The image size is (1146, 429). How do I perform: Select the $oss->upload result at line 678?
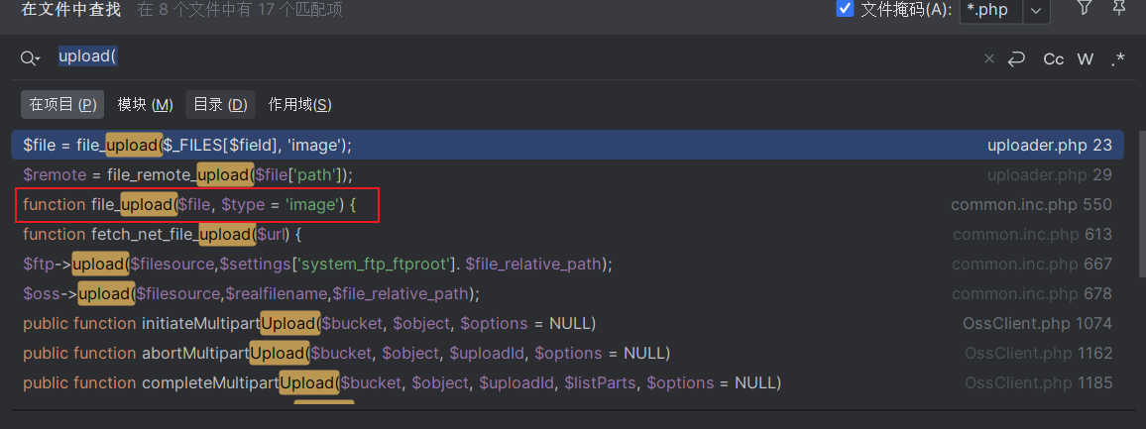567,294
